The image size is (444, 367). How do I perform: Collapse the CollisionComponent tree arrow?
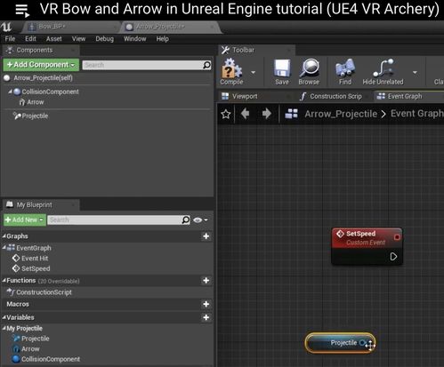pos(10,92)
